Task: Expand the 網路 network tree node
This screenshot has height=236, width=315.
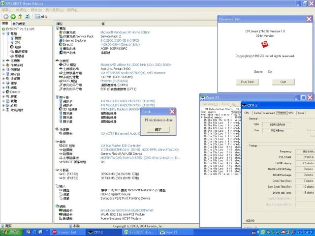Action: (x=3, y=88)
